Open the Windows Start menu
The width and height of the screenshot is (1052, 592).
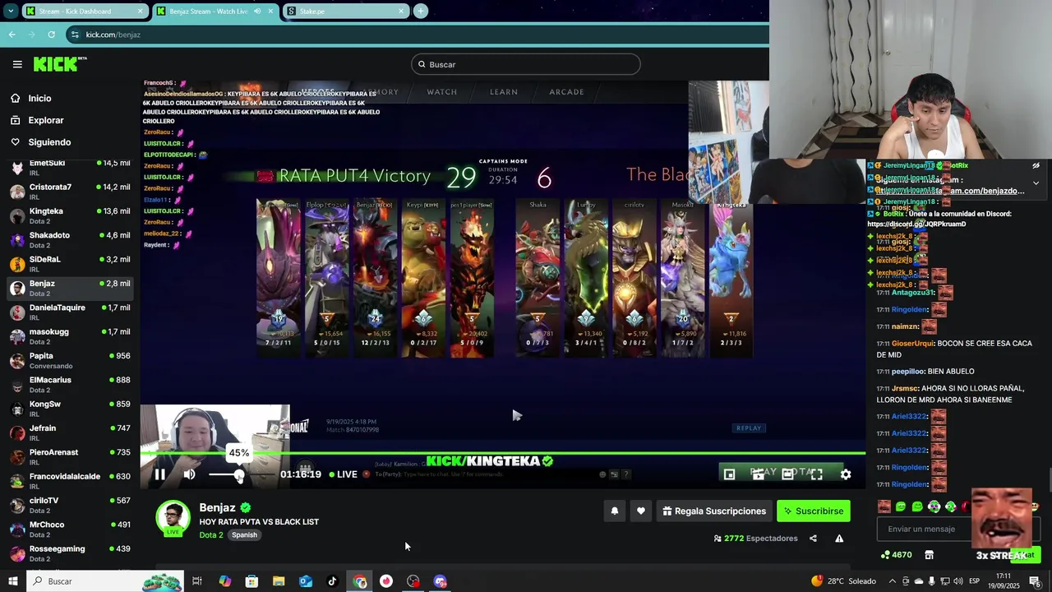[x=12, y=581]
